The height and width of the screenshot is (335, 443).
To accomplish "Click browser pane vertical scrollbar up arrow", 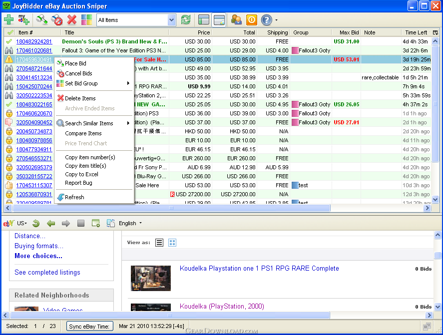I will (x=438, y=235).
